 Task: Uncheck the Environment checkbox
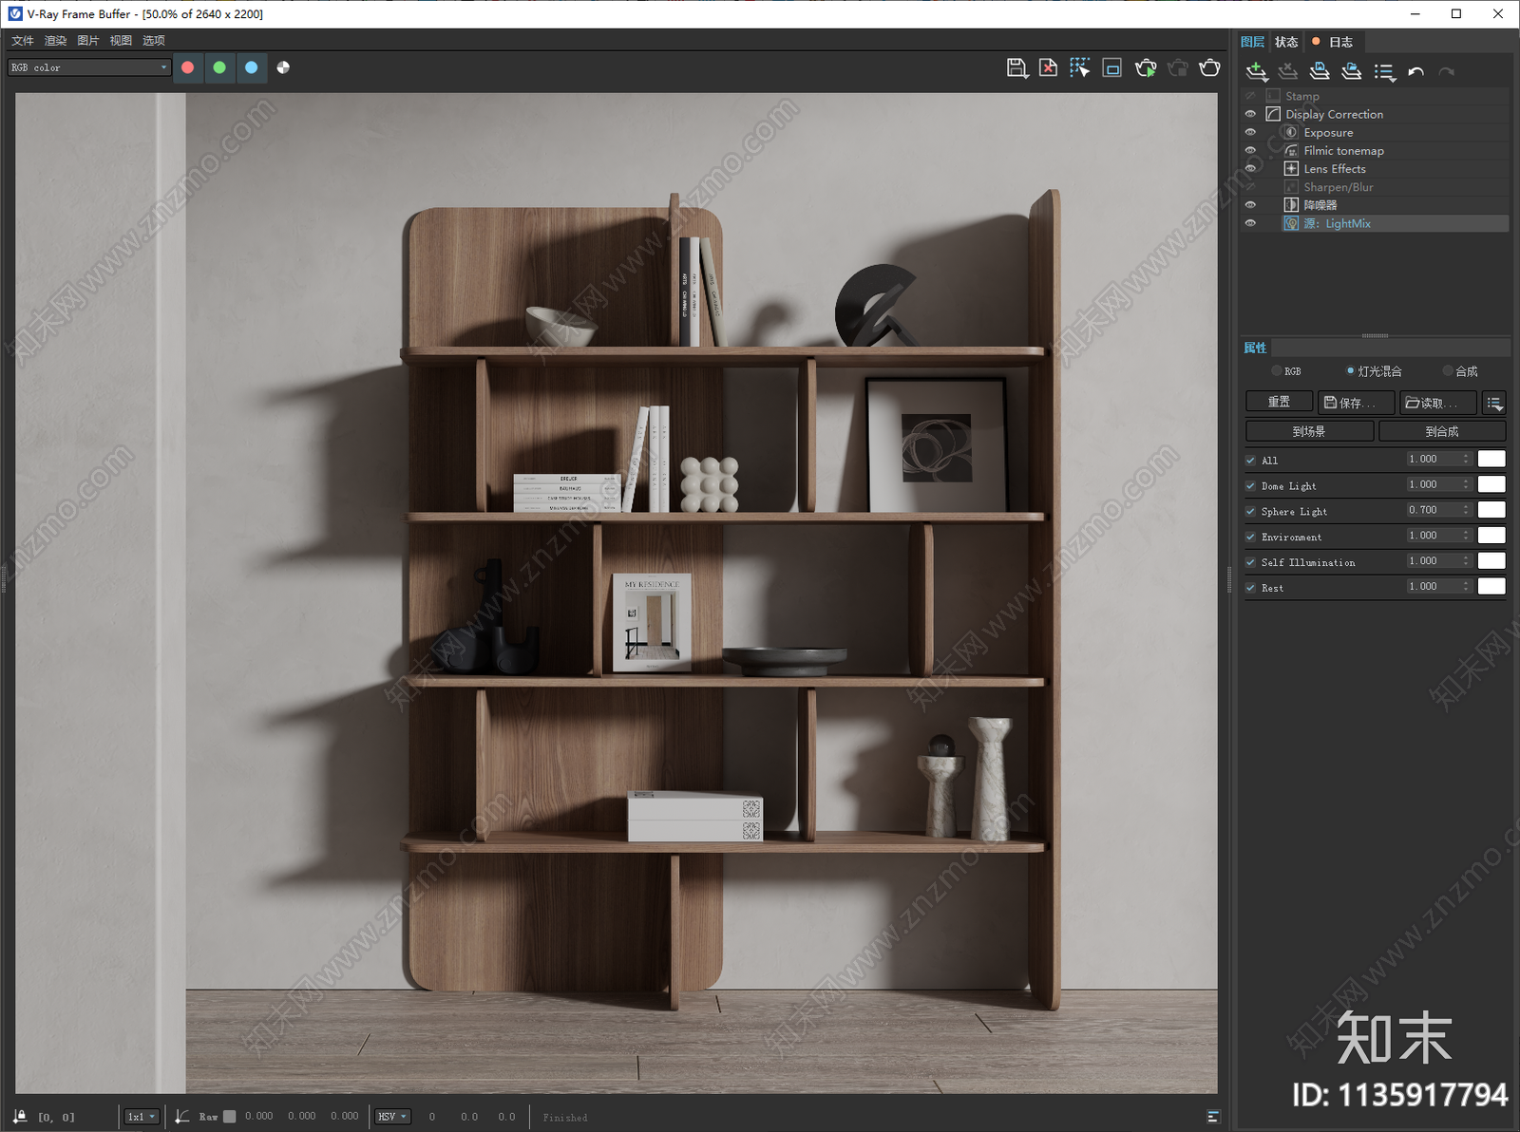click(x=1250, y=538)
